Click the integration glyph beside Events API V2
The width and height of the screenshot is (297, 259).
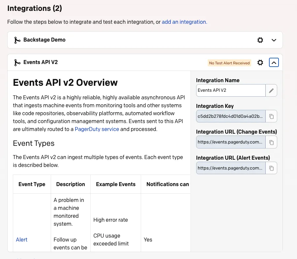(17, 62)
